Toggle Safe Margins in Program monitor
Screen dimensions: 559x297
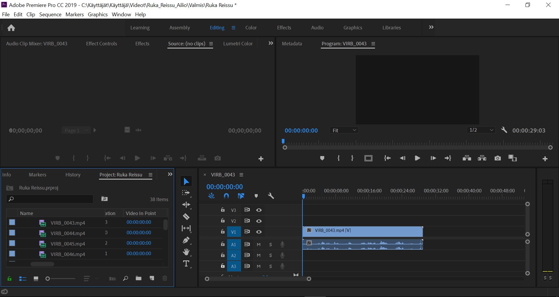tap(368, 158)
